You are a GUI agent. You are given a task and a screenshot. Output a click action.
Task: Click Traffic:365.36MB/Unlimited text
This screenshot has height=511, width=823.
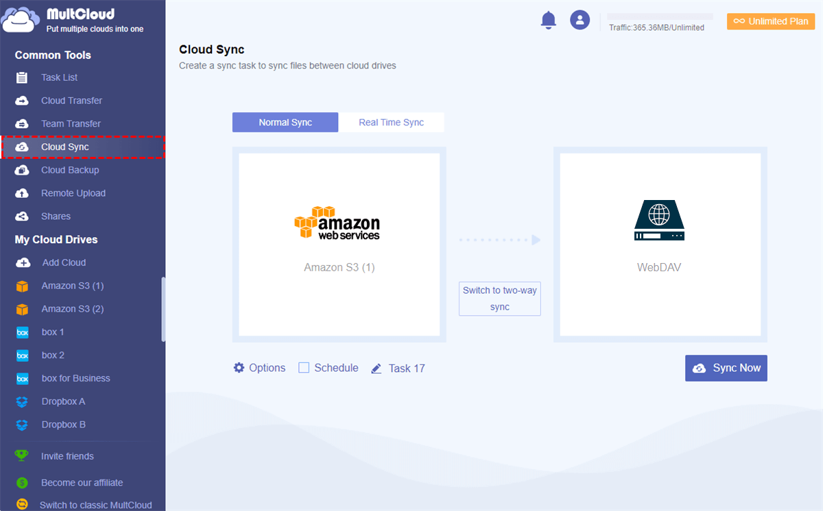pos(656,27)
